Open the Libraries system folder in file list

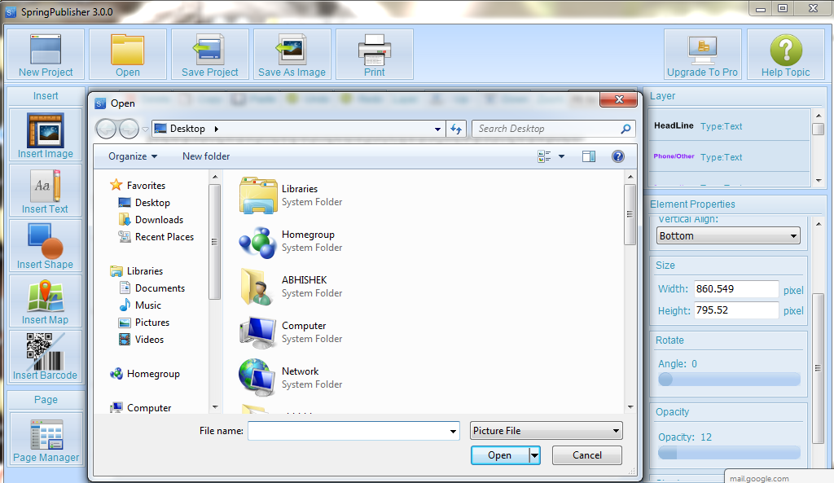[x=291, y=195]
